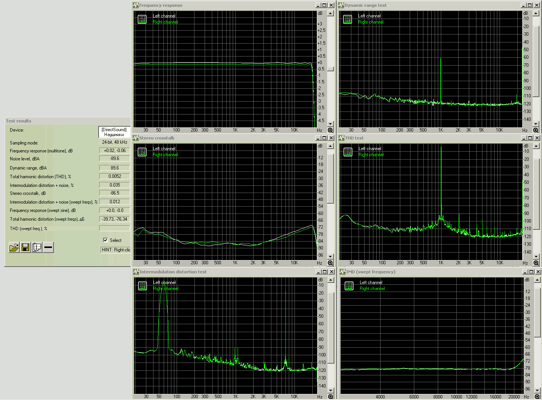
Task: Click scroll up arrow in Dynamic range window
Action: tap(536, 13)
